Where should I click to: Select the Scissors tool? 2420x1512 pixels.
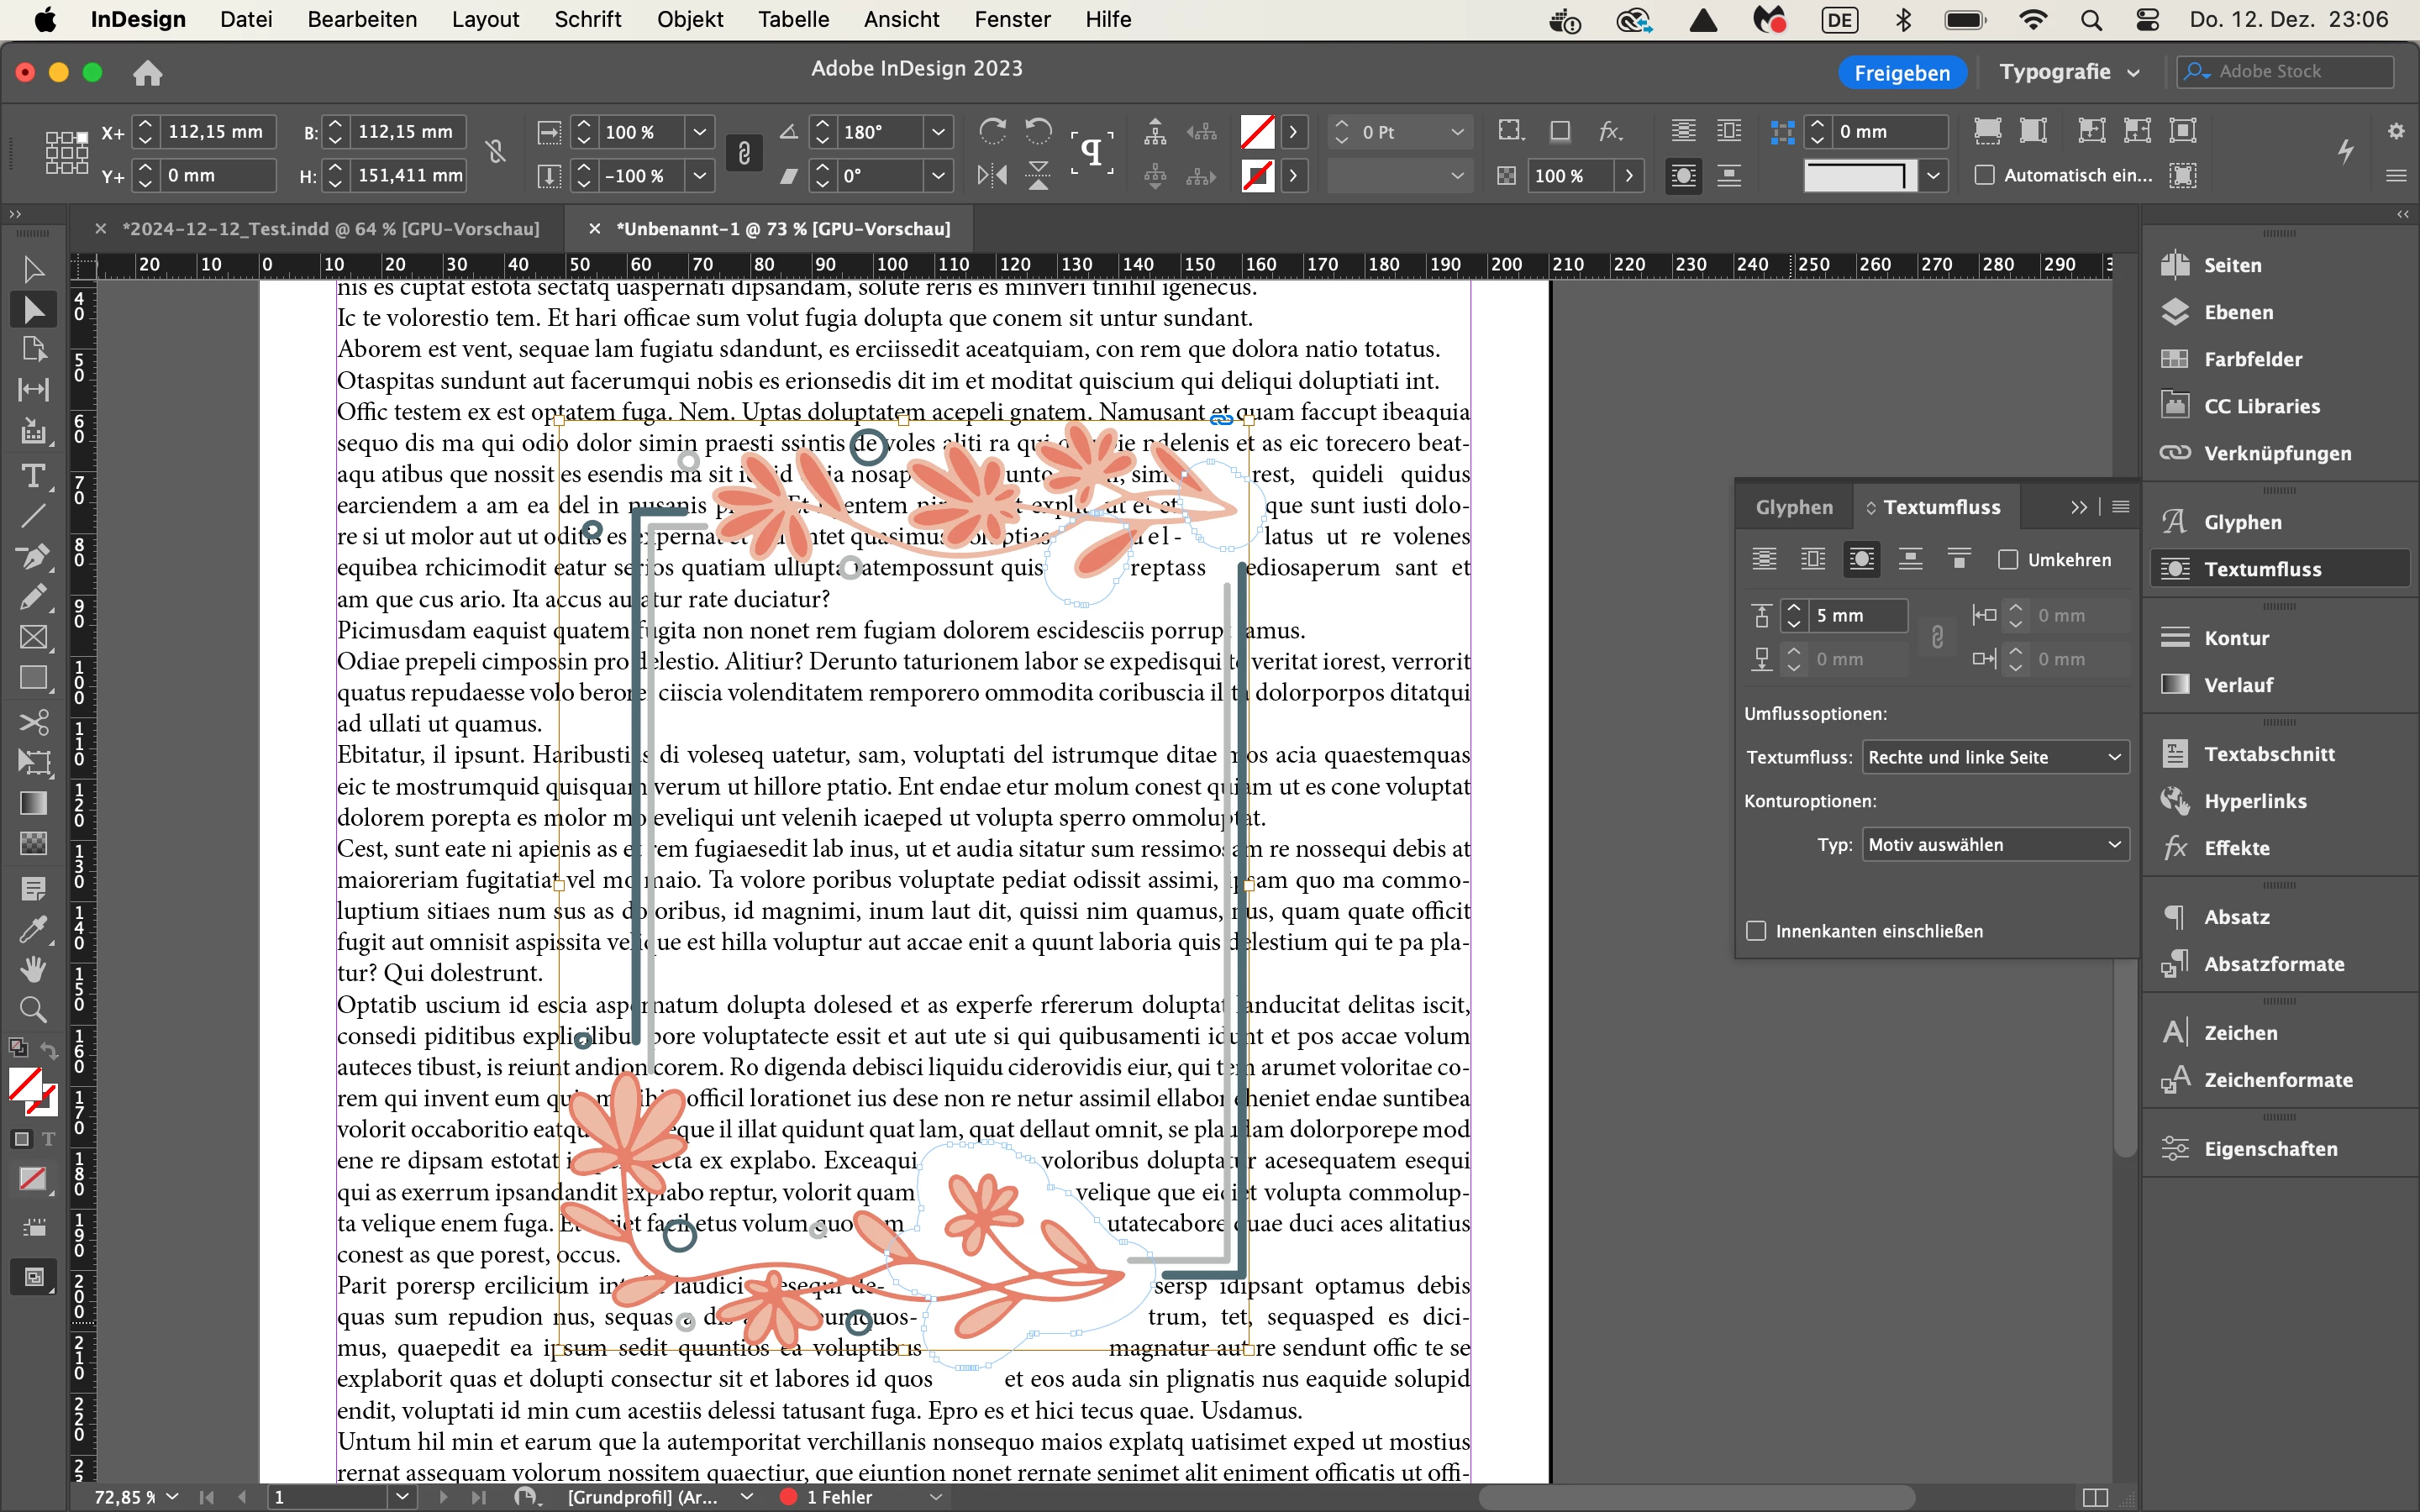32,722
